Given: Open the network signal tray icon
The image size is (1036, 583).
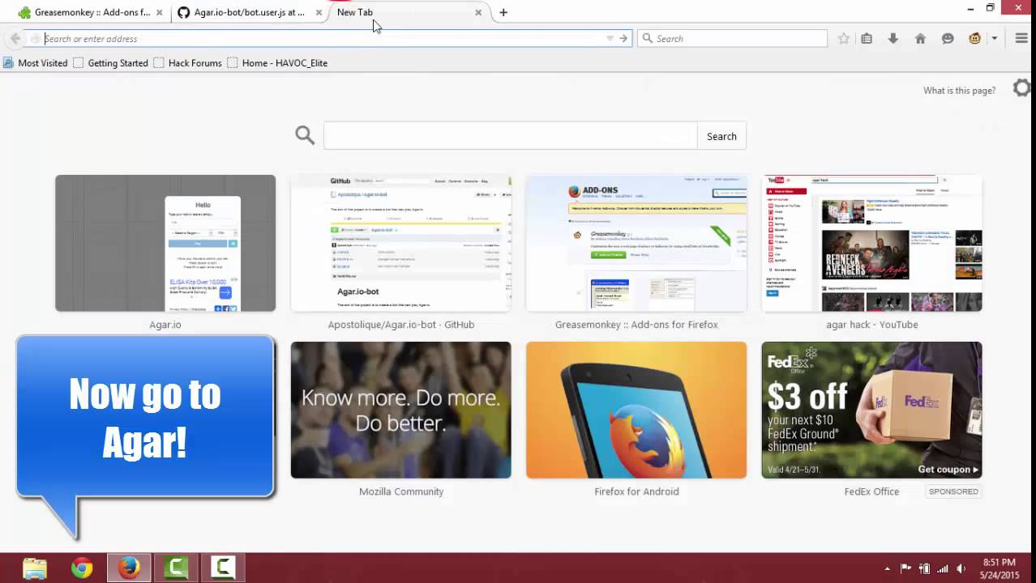Looking at the screenshot, I should point(943,568).
